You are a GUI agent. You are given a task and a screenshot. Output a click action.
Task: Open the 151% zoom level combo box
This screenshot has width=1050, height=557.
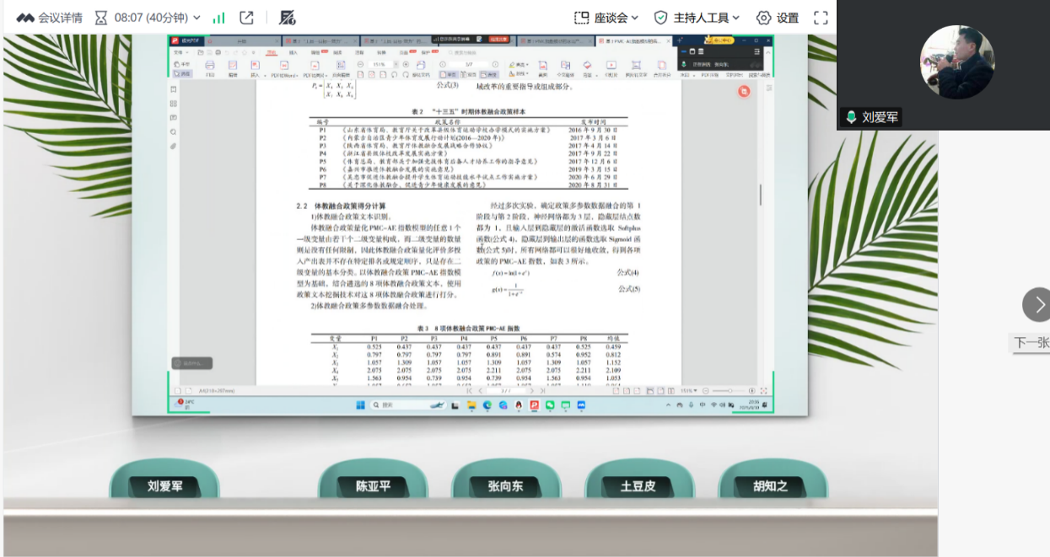pos(384,64)
